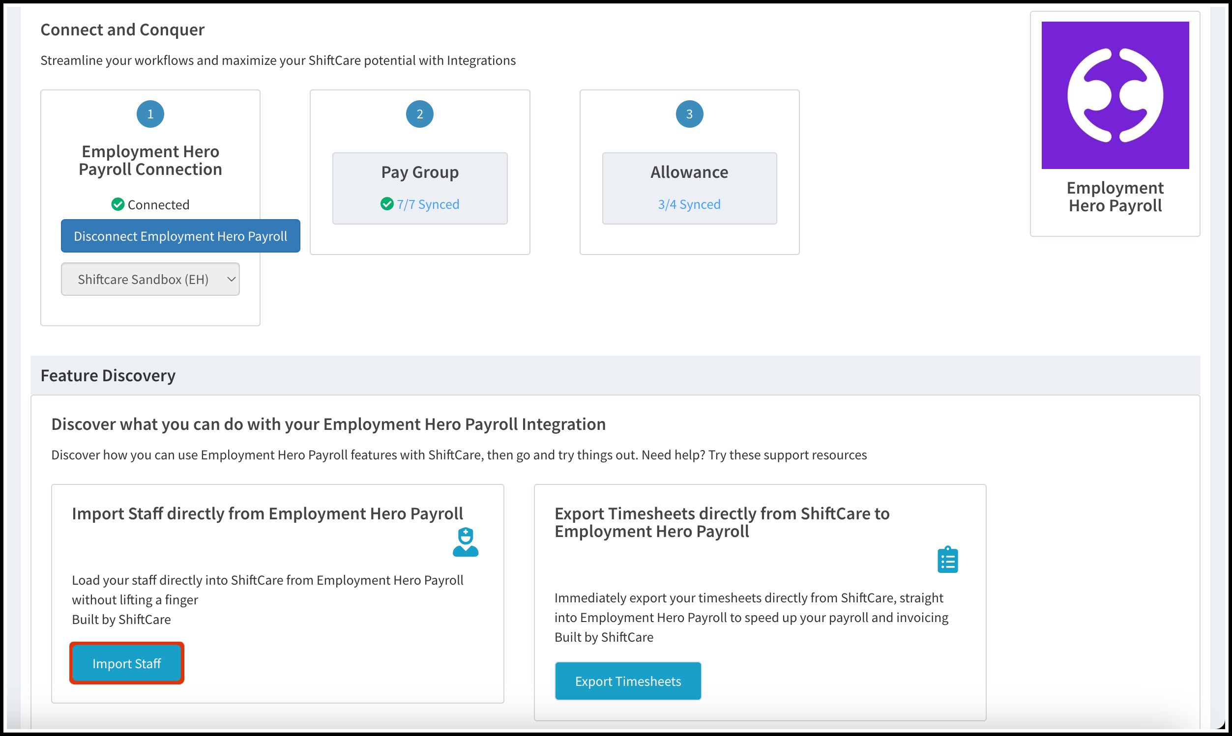This screenshot has width=1232, height=736.
Task: Click the Built by ShiftCare text in Export Timesheets card
Action: point(604,637)
